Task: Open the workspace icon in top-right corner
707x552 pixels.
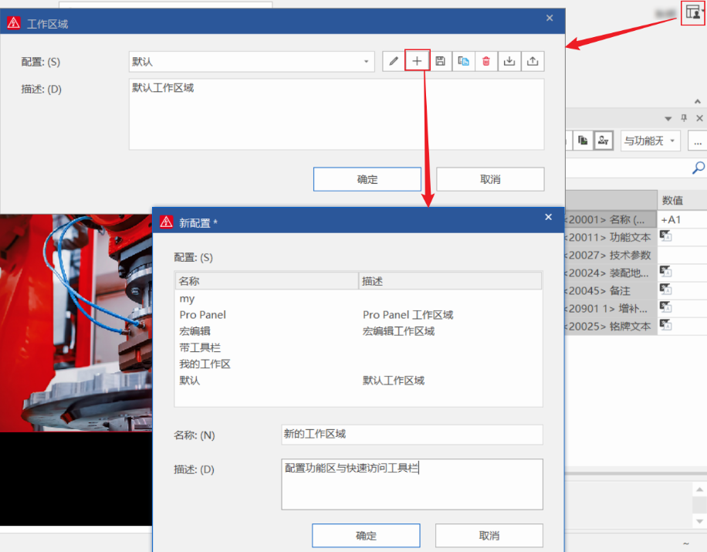Action: pos(693,12)
